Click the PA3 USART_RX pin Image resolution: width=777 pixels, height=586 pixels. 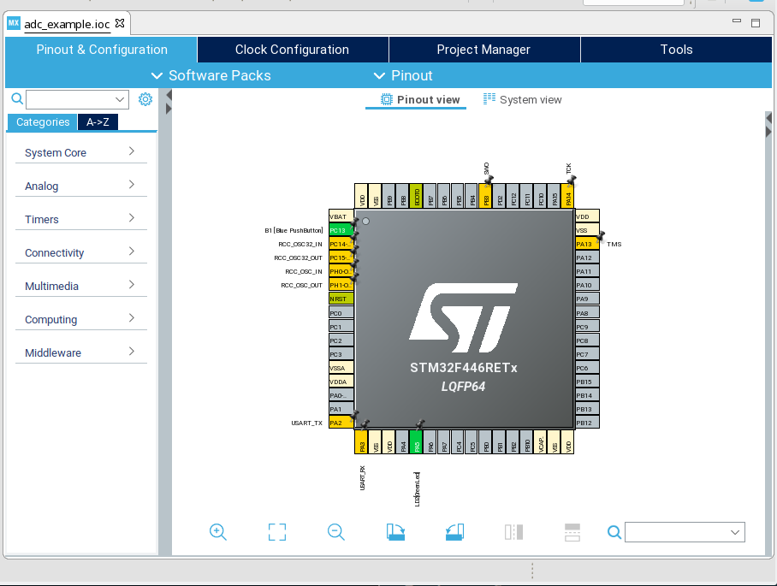[362, 442]
